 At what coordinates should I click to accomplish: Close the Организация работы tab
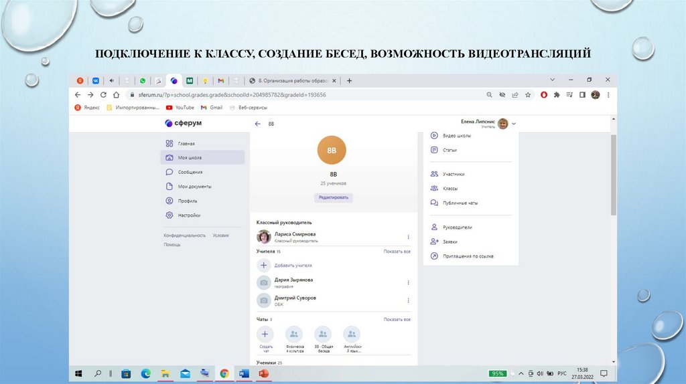[334, 81]
